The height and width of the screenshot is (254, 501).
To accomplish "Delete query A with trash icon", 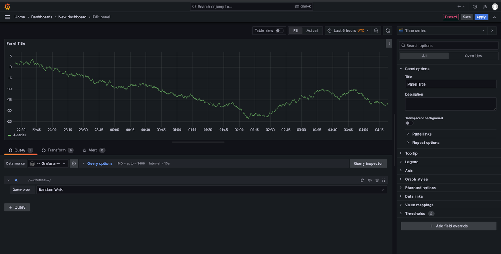I will 377,180.
